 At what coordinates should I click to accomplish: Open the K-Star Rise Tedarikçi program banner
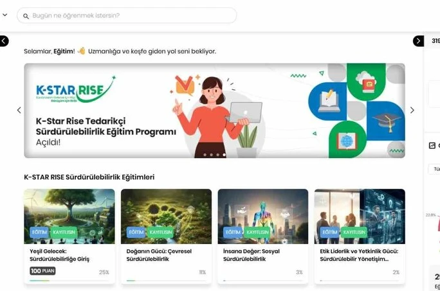click(x=214, y=110)
